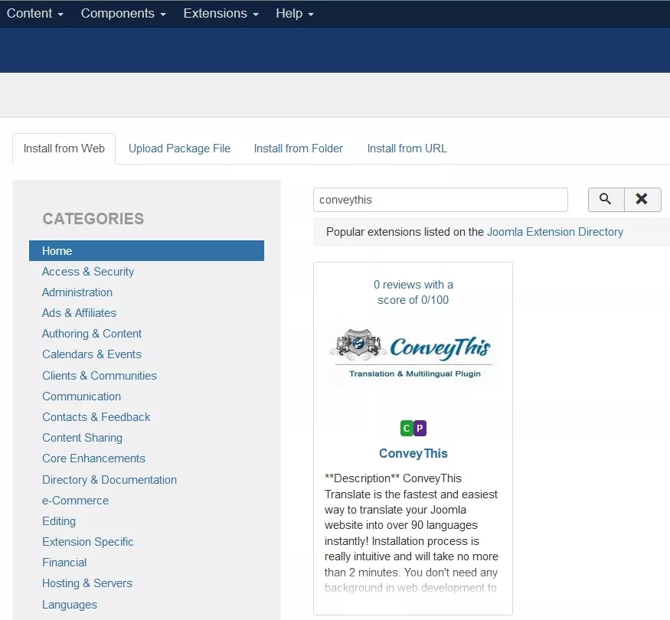This screenshot has height=620, width=670.
Task: Select the Calendars & Events category
Action: click(x=91, y=354)
